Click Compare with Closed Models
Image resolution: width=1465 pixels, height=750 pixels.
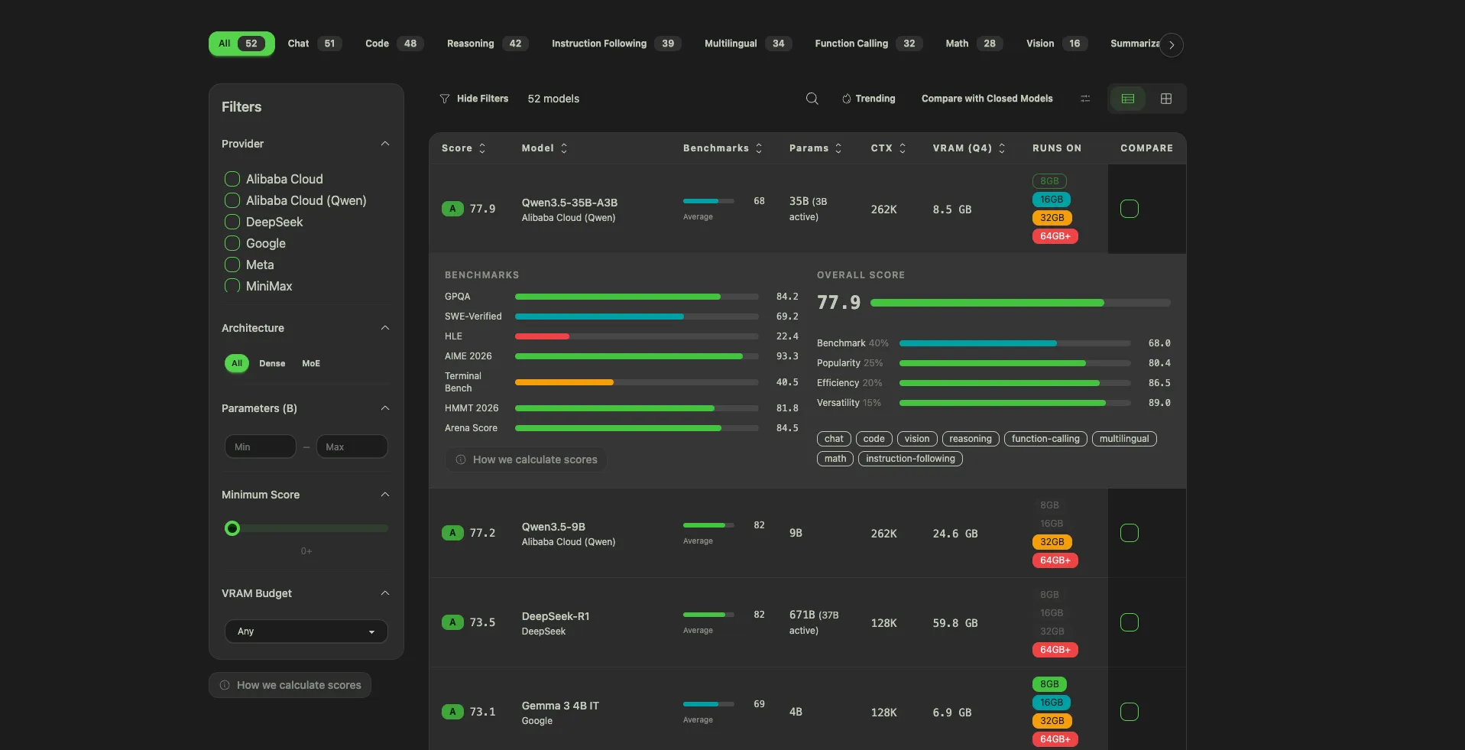click(x=986, y=99)
